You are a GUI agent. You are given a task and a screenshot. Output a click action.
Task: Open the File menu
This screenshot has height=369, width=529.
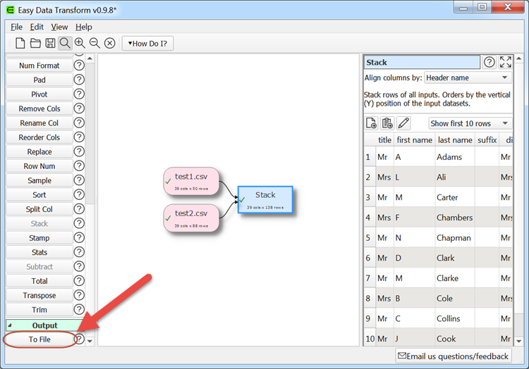pos(17,27)
